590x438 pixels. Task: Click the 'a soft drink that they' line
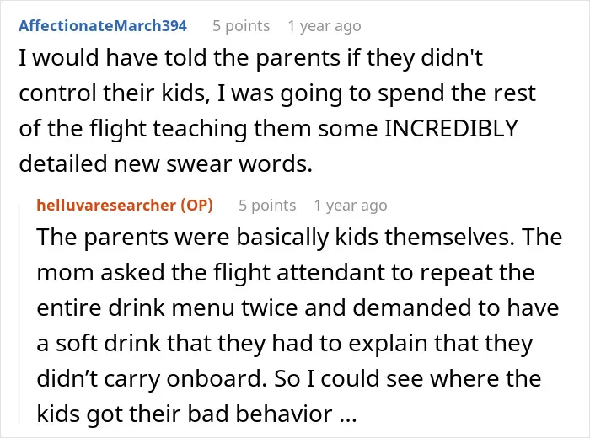(x=285, y=344)
